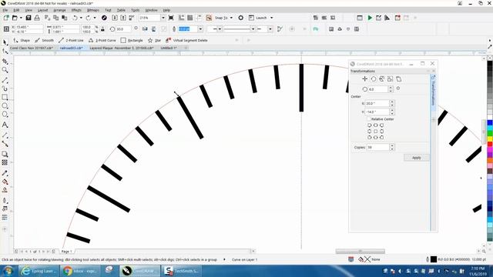Select the Pick tool in toolbox
Viewport: 493px width, 277px height.
pyautogui.click(x=5, y=42)
